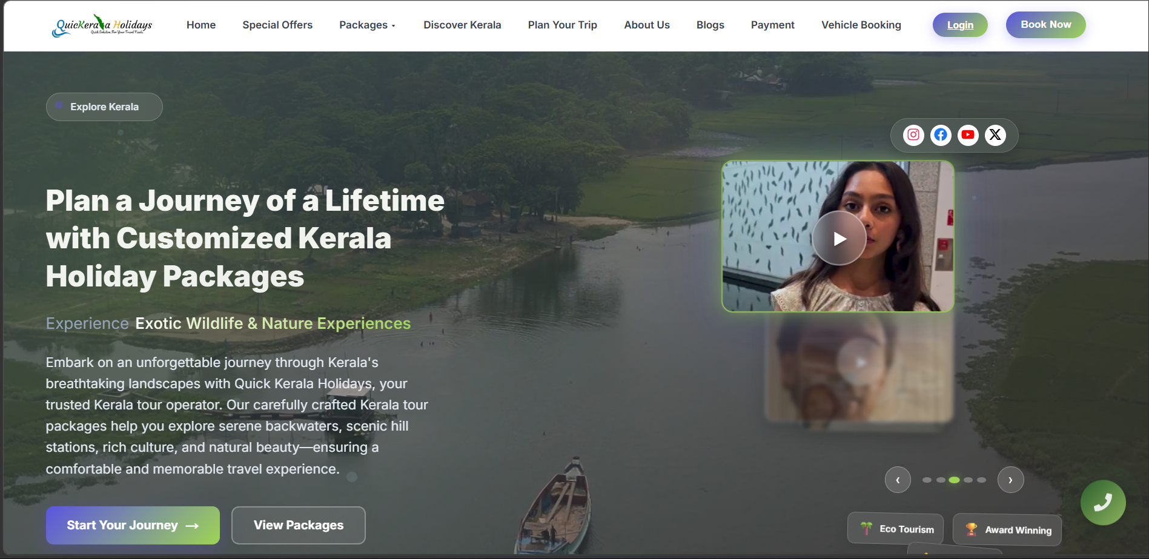Go to the next slide arrow
This screenshot has height=559, width=1149.
(x=1010, y=480)
